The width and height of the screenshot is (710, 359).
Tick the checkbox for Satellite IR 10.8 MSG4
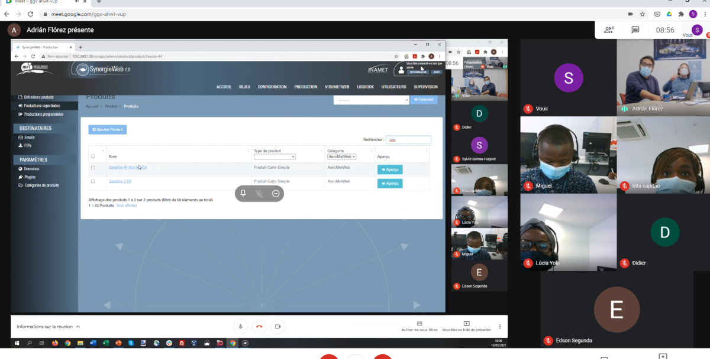[x=93, y=168]
